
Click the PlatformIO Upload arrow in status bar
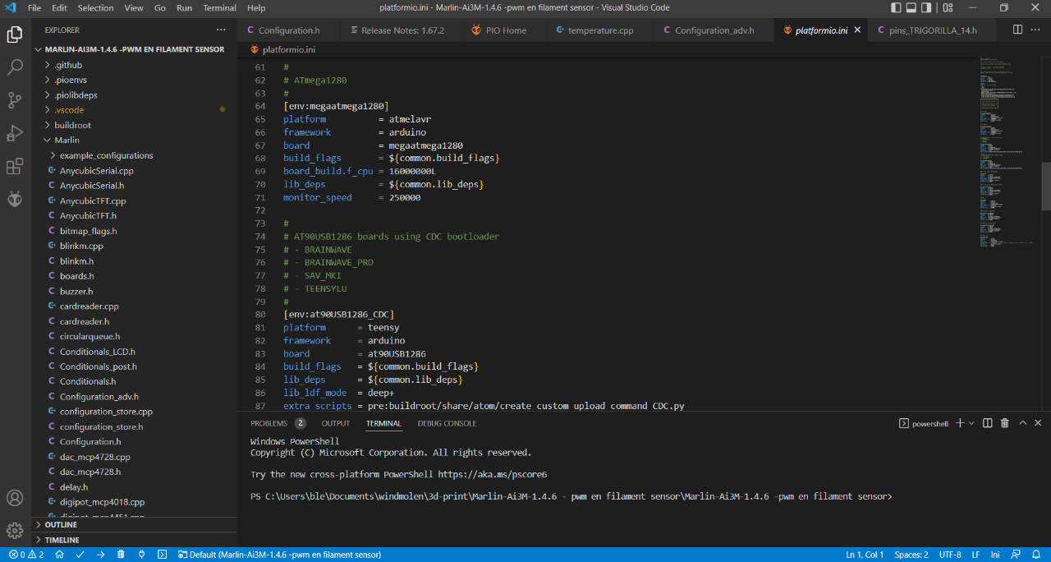click(100, 555)
